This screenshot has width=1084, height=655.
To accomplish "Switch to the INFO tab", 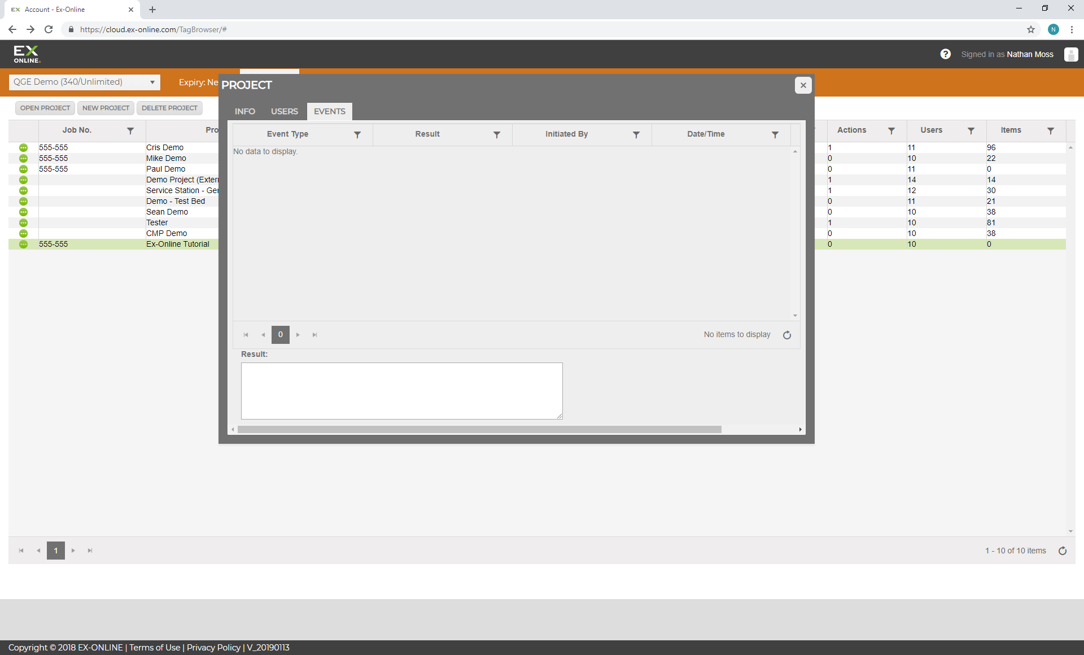I will pyautogui.click(x=245, y=111).
